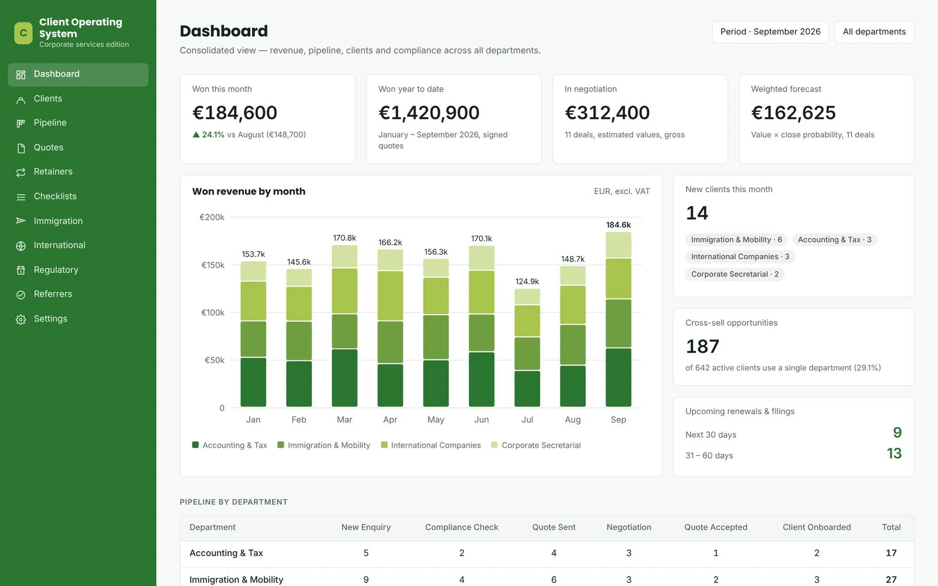
Task: Click the Pipeline board icon
Action: tap(21, 123)
